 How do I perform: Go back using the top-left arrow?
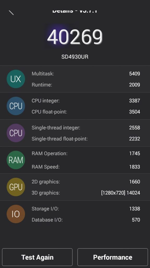[11, 13]
